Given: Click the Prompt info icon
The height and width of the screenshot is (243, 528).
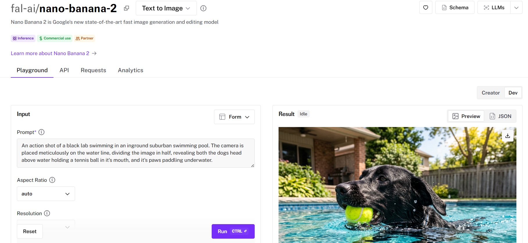Looking at the screenshot, I should tap(42, 132).
